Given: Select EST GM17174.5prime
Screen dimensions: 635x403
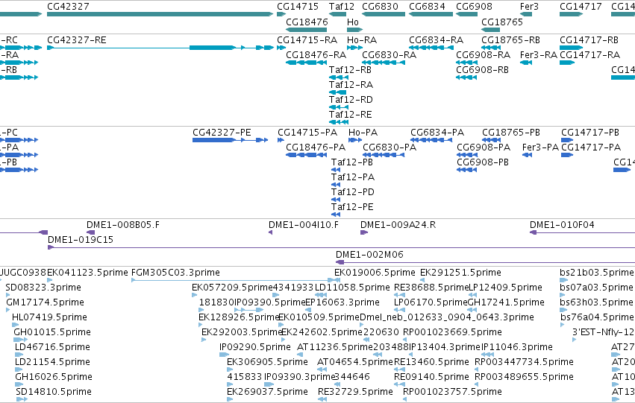Looking at the screenshot, I should pyautogui.click(x=45, y=302).
